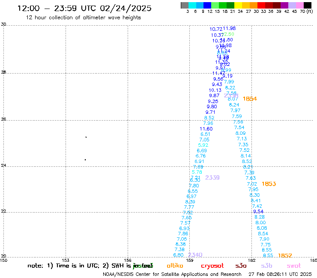This screenshot has height=278, width=317.
Task: Pick the purple 42 ft color swatch
Action: [x=284, y=6]
